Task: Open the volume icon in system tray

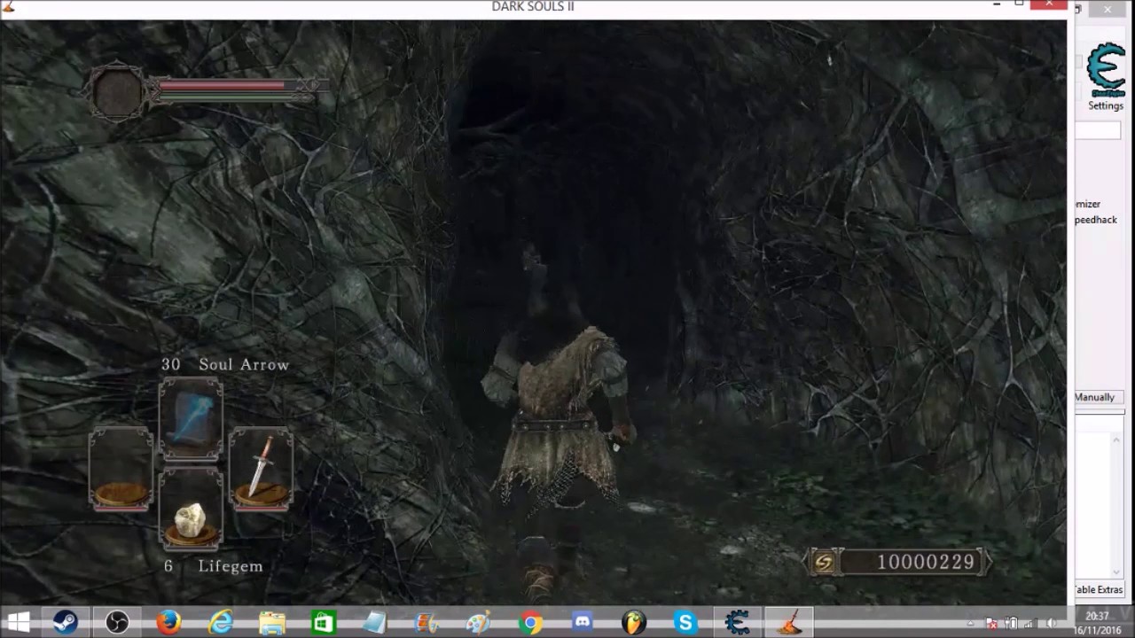Action: pyautogui.click(x=1053, y=623)
